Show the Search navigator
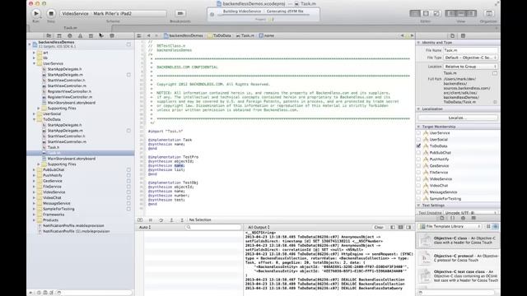Image resolution: width=527 pixels, height=296 pixels. click(69, 35)
